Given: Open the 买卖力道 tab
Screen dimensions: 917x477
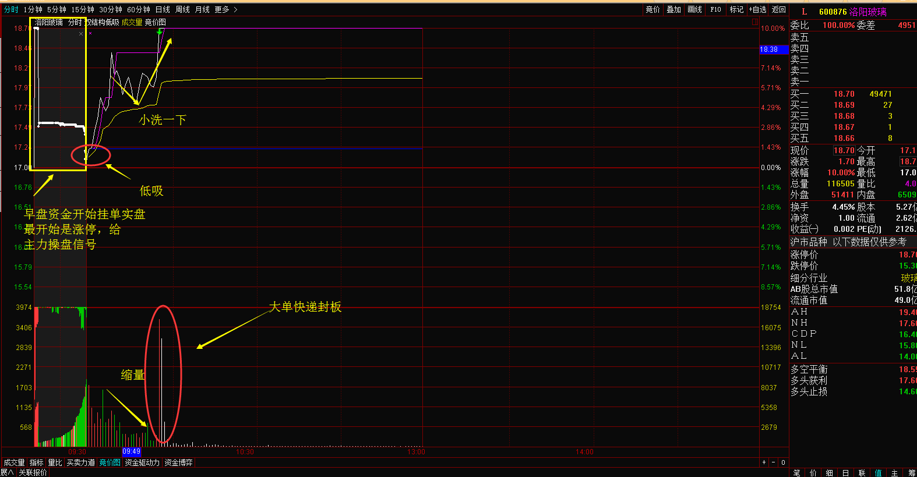Looking at the screenshot, I should click(x=81, y=462).
